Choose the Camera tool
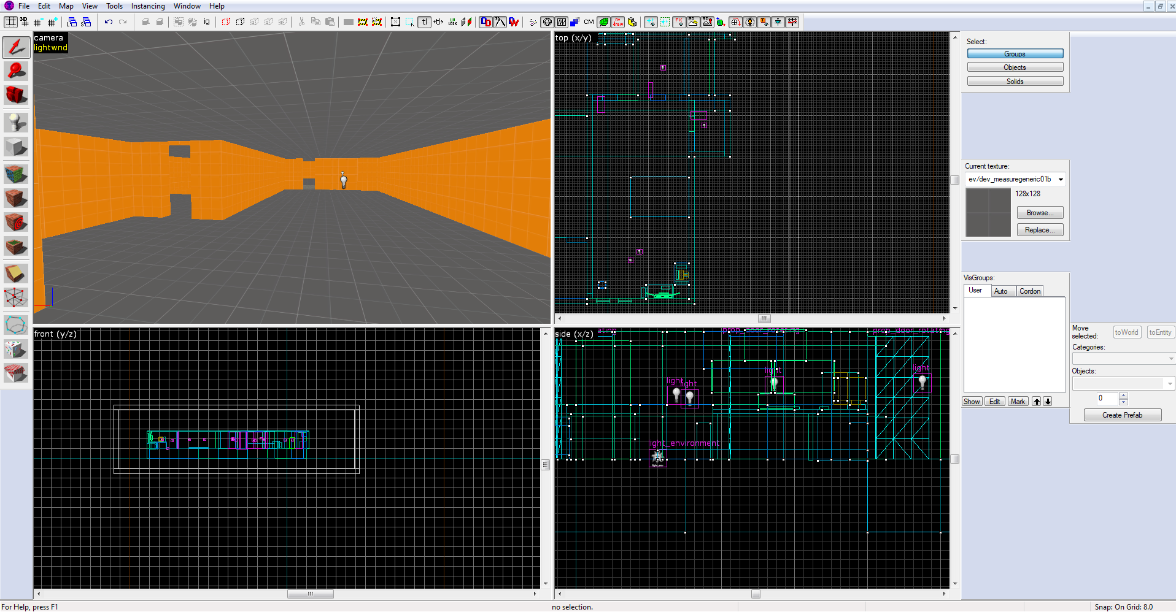 tap(16, 95)
